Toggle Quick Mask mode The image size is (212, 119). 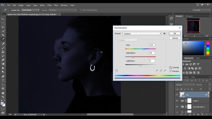3,109
